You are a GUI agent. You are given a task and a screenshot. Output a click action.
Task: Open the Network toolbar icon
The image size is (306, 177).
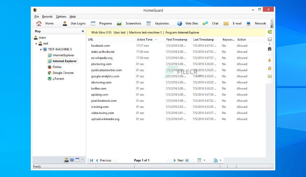[249, 23]
